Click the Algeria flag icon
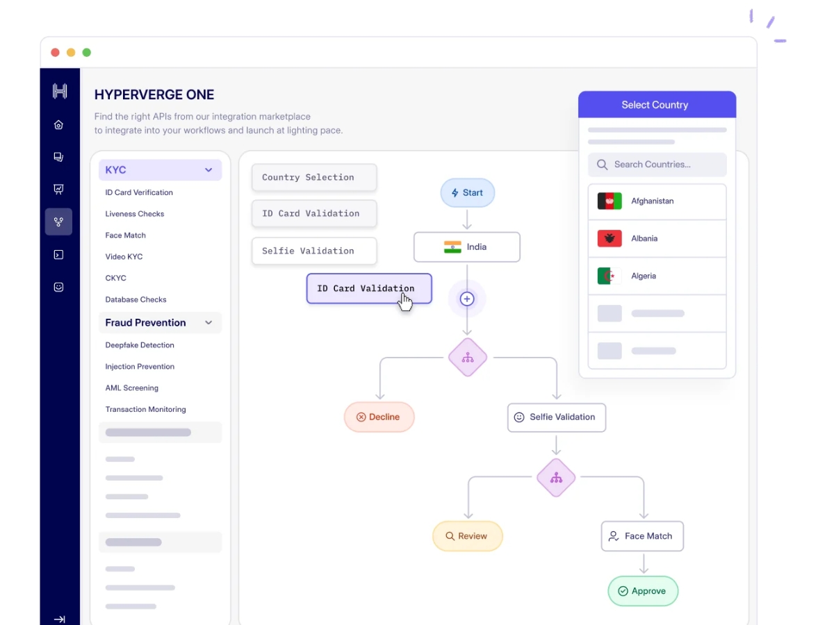The image size is (834, 625). click(x=610, y=276)
